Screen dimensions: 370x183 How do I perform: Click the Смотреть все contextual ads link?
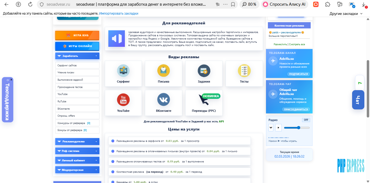297,44
